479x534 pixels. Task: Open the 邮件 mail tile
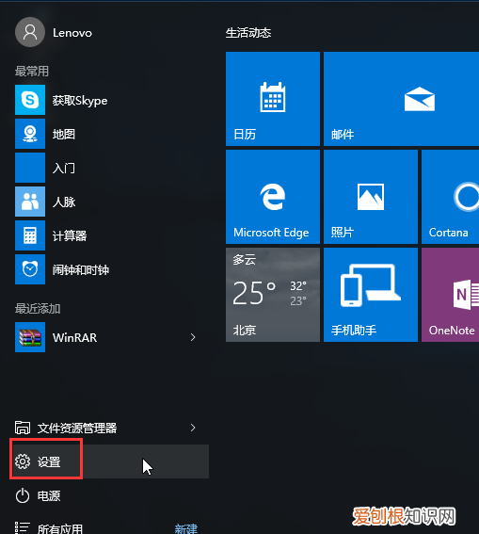pyautogui.click(x=402, y=99)
